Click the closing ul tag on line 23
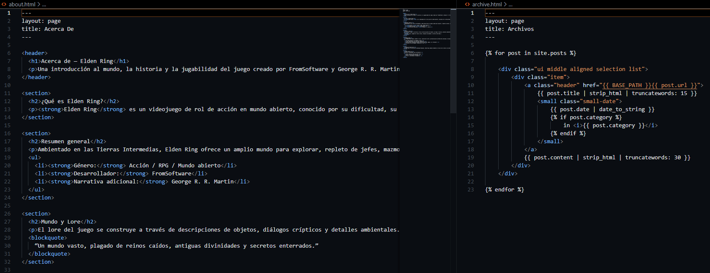The image size is (710, 273). pyautogui.click(x=36, y=190)
